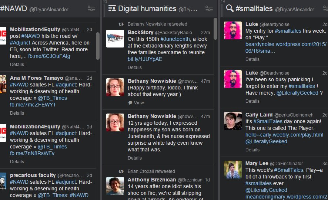Open meanderingmary.wordpress.com link
The height and width of the screenshot is (200, 328).
(286, 197)
